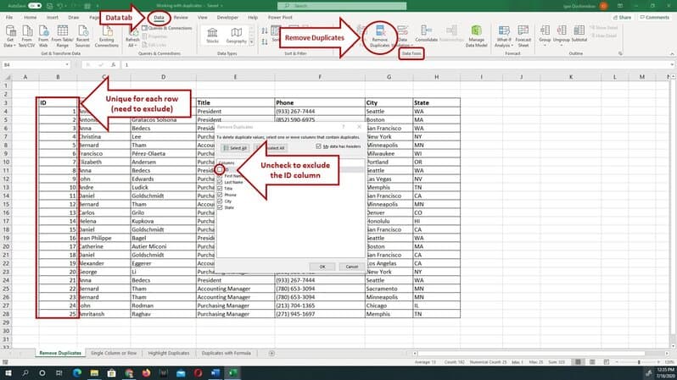Viewport: 677px width, 380px height.
Task: Open the Single Column or Row sheet
Action: 114,353
